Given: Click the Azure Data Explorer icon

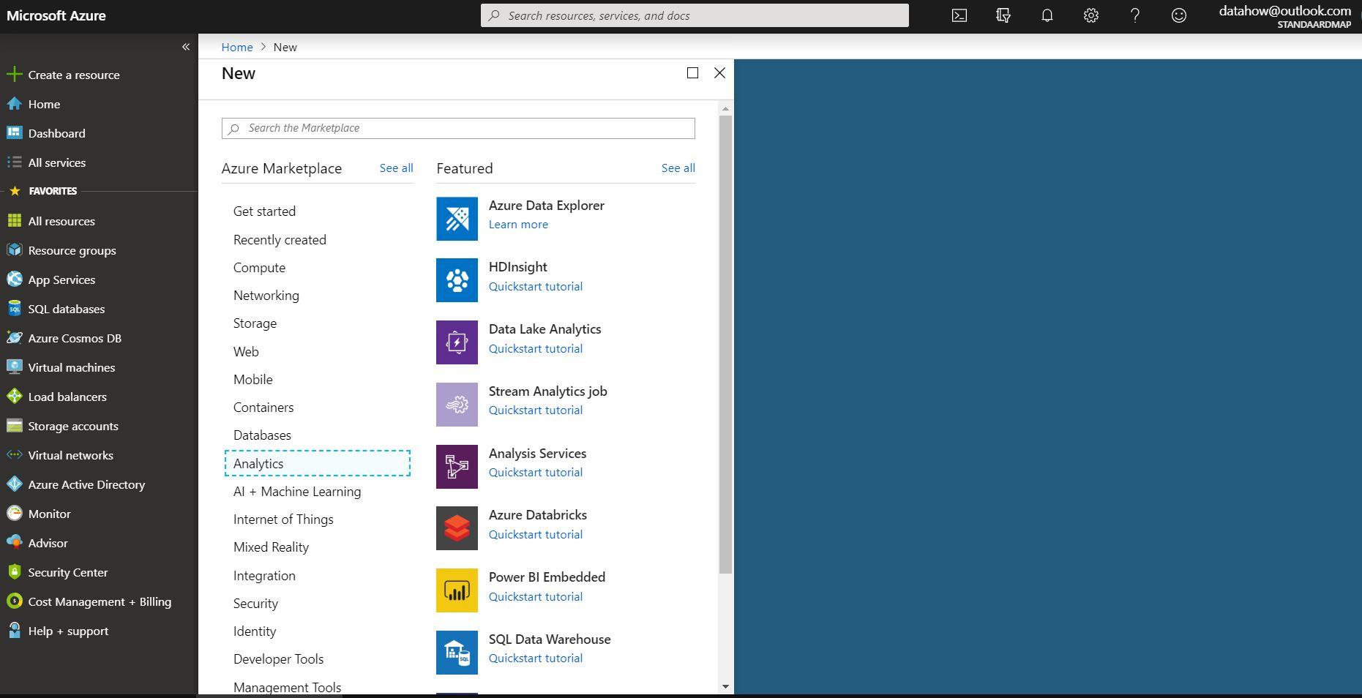Looking at the screenshot, I should pos(457,219).
